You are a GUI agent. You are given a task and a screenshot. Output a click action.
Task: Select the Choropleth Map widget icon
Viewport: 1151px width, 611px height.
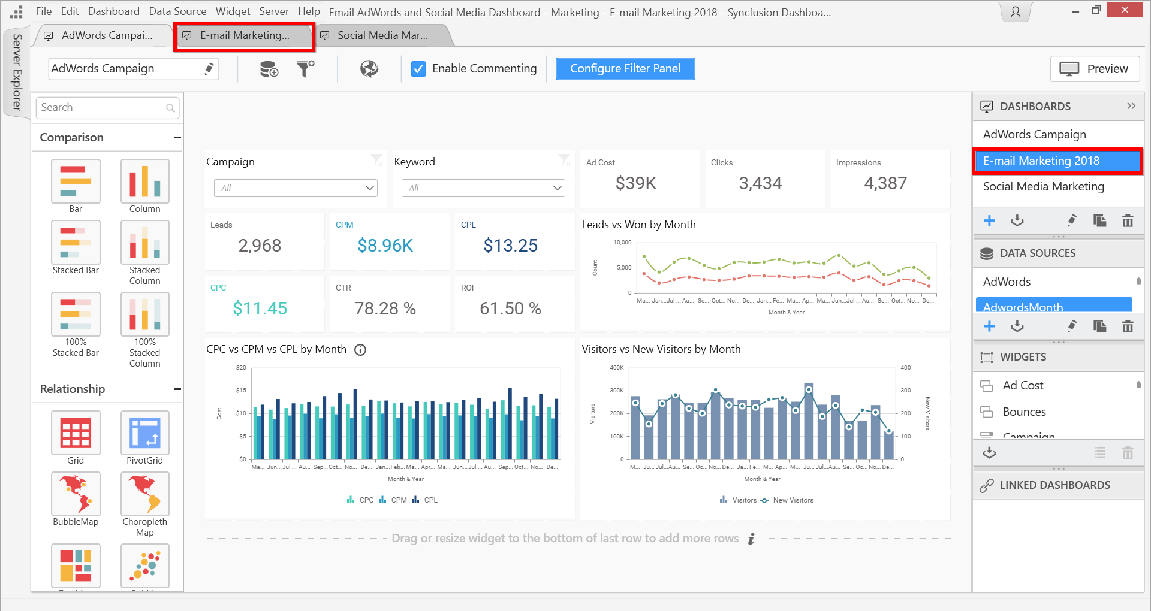pos(144,494)
